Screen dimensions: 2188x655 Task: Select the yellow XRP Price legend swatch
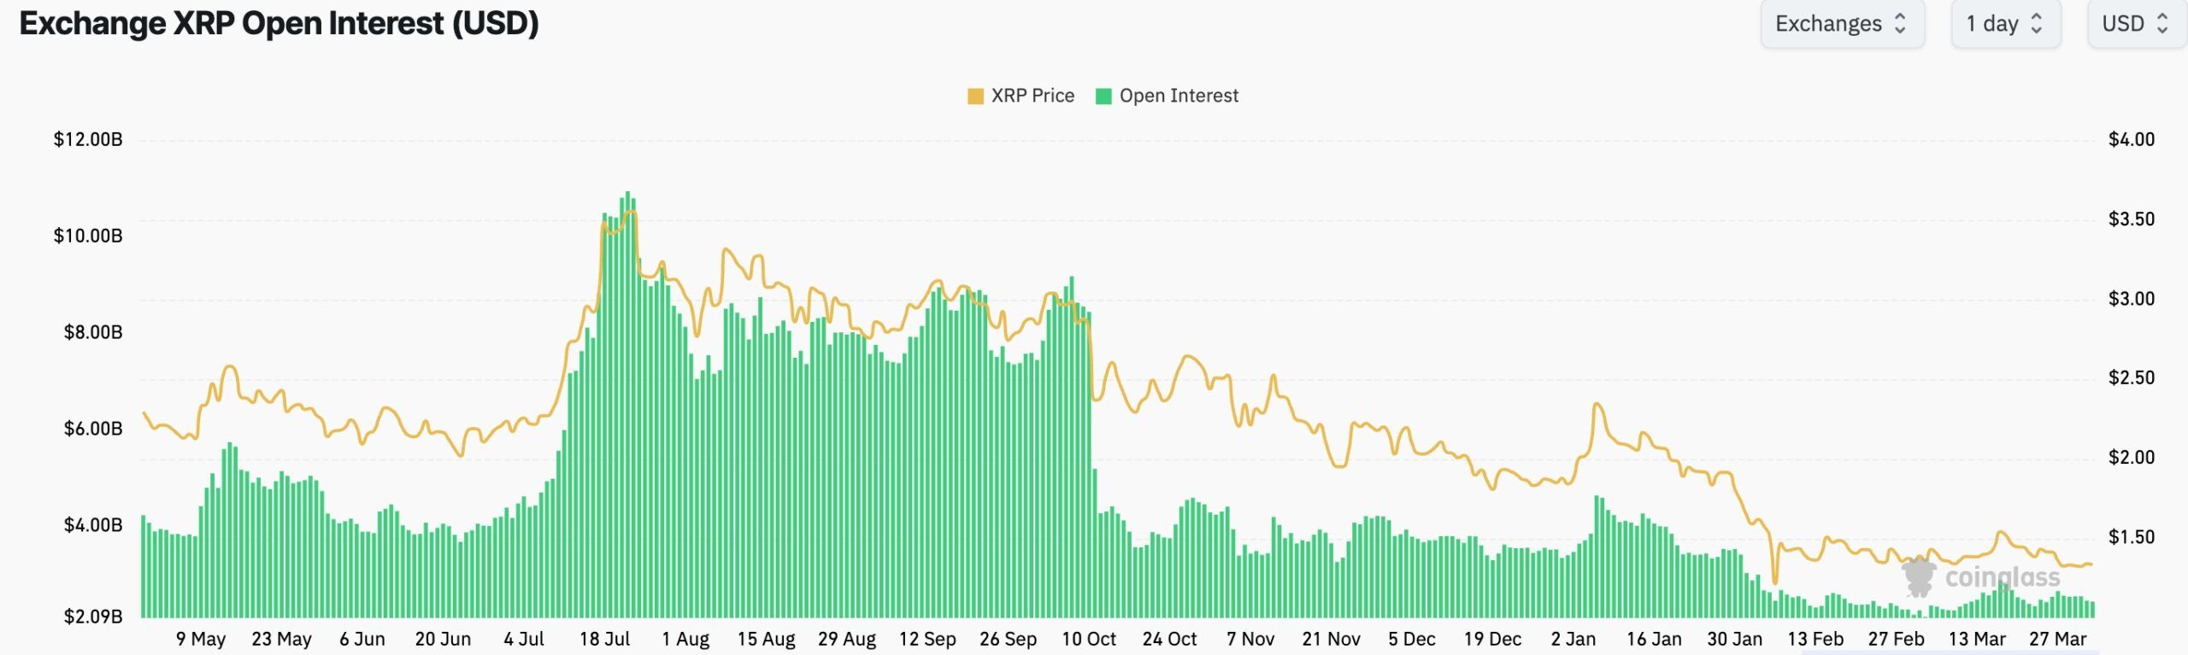point(974,96)
